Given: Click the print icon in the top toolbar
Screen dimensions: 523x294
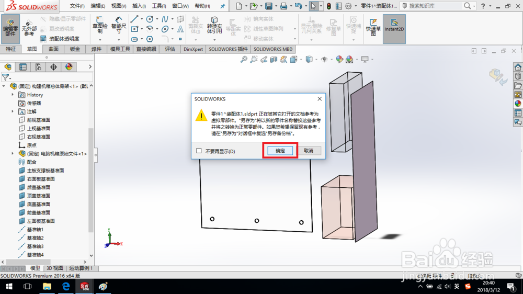Looking at the screenshot, I should point(283,6).
